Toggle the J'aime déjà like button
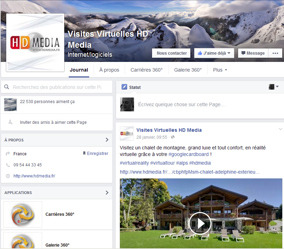Screen dimensions: 284x249 (214, 53)
